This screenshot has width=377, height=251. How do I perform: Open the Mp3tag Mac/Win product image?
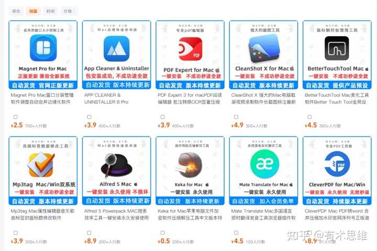(41, 165)
